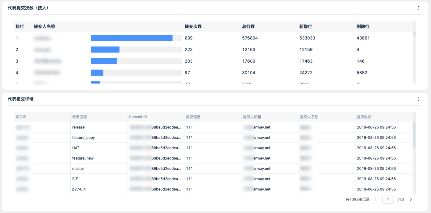
Task: Click the 删除行 column header
Action: [363, 26]
